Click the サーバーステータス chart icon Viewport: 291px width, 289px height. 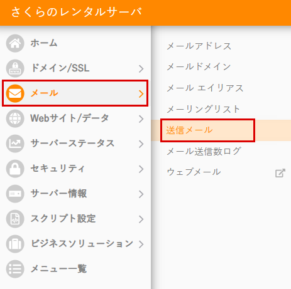(15, 144)
